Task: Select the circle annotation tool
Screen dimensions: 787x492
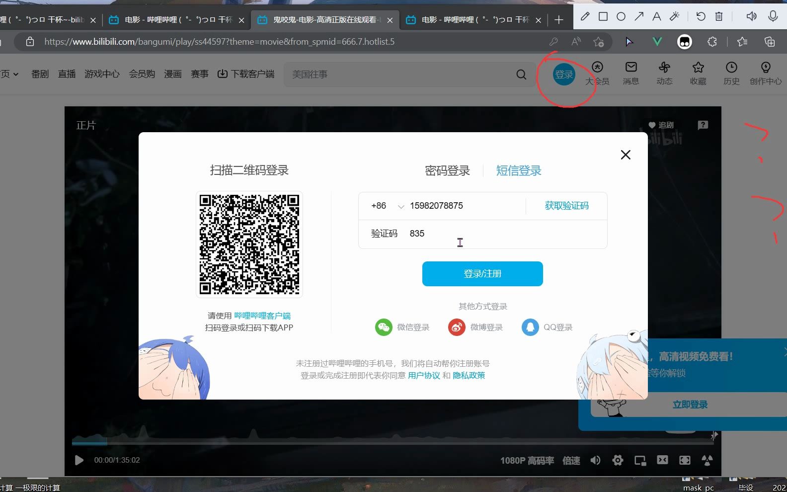Action: pos(621,16)
